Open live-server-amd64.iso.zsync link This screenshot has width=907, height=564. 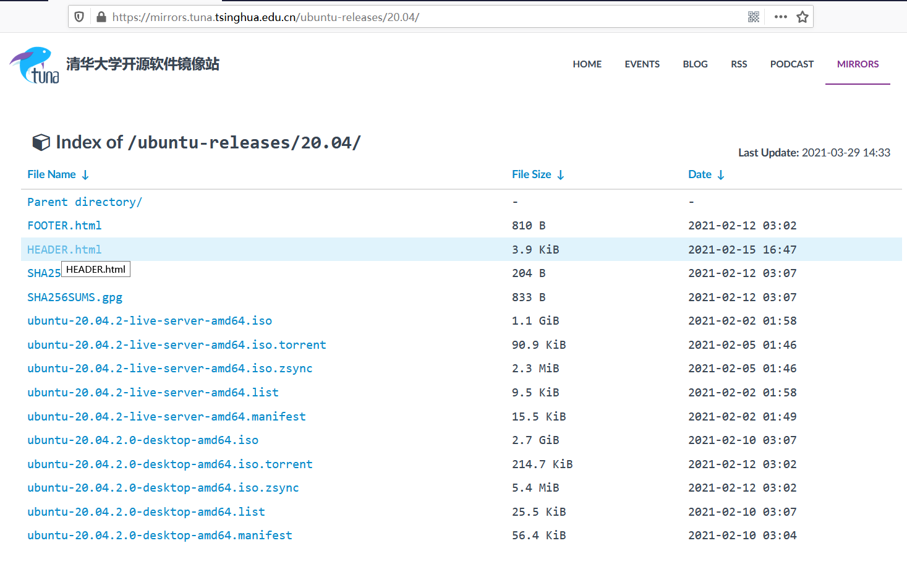[170, 369]
